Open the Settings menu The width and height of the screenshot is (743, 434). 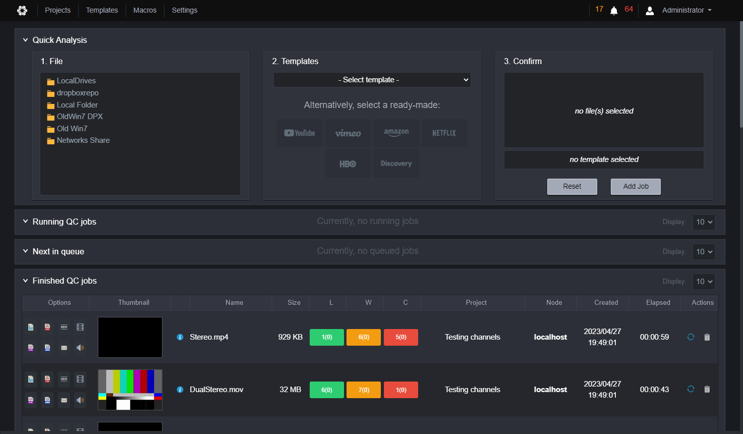(185, 10)
